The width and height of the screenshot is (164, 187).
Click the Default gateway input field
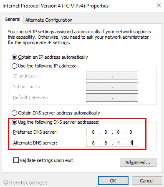(x=112, y=97)
